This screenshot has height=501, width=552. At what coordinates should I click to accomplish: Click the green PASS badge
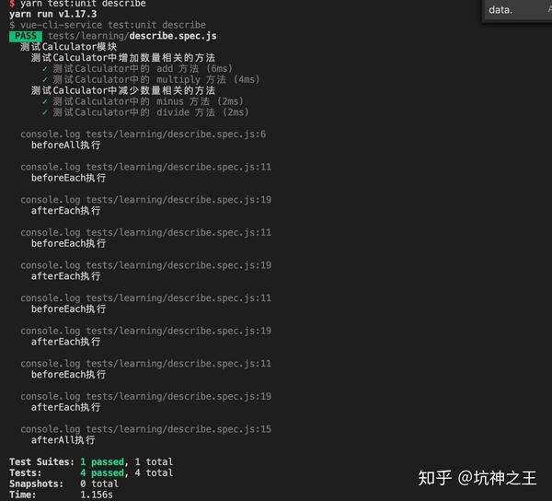pyautogui.click(x=26, y=36)
